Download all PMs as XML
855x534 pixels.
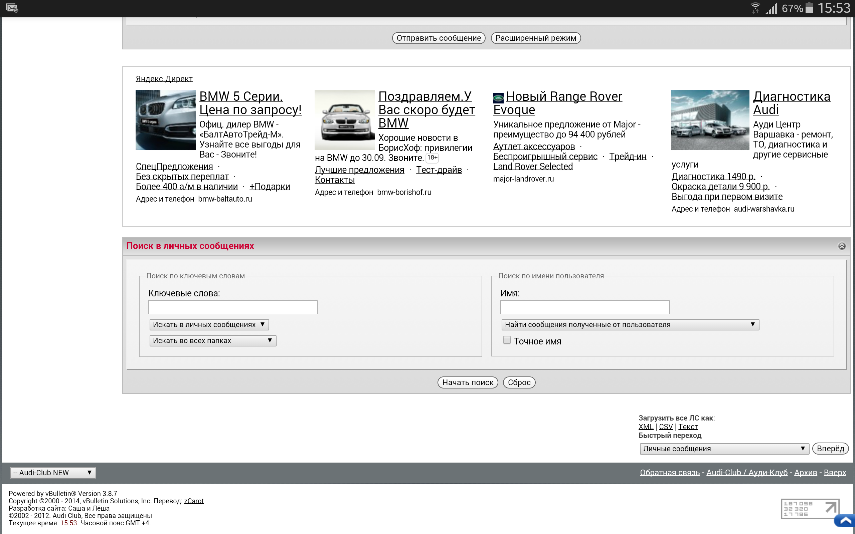[646, 427]
